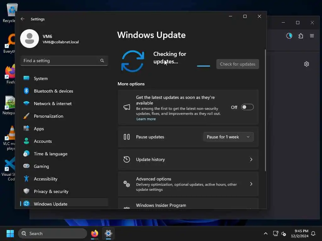Click the Update history clock icon
The image size is (322, 241).
pos(127,159)
